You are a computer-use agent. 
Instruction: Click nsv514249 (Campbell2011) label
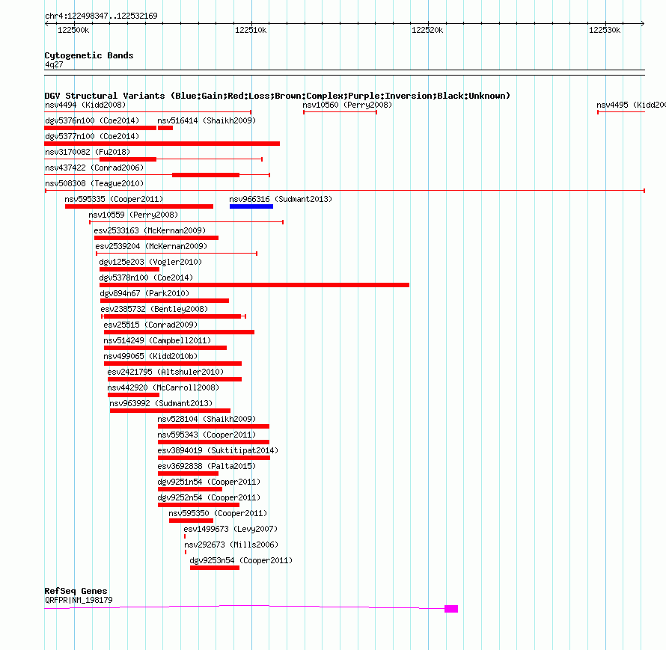pos(157,340)
